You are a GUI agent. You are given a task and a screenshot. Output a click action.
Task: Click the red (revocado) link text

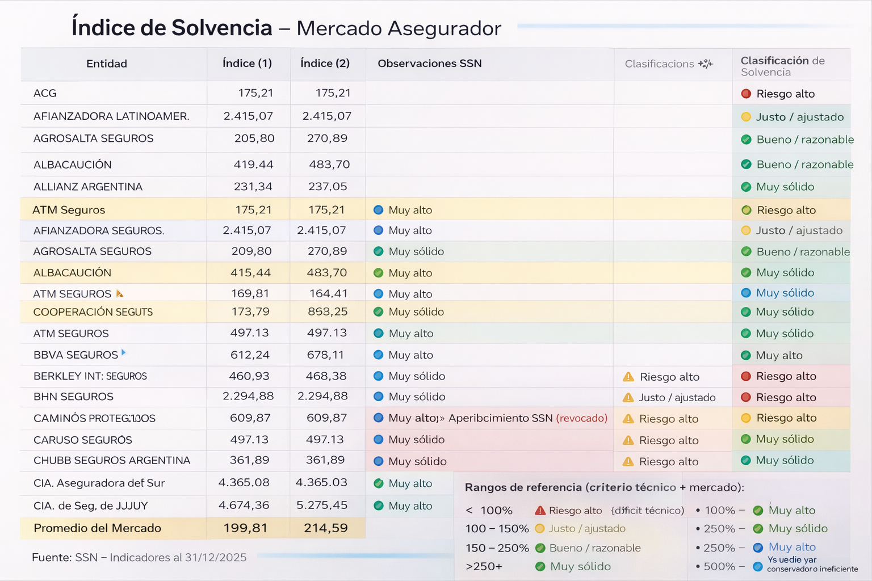point(581,418)
